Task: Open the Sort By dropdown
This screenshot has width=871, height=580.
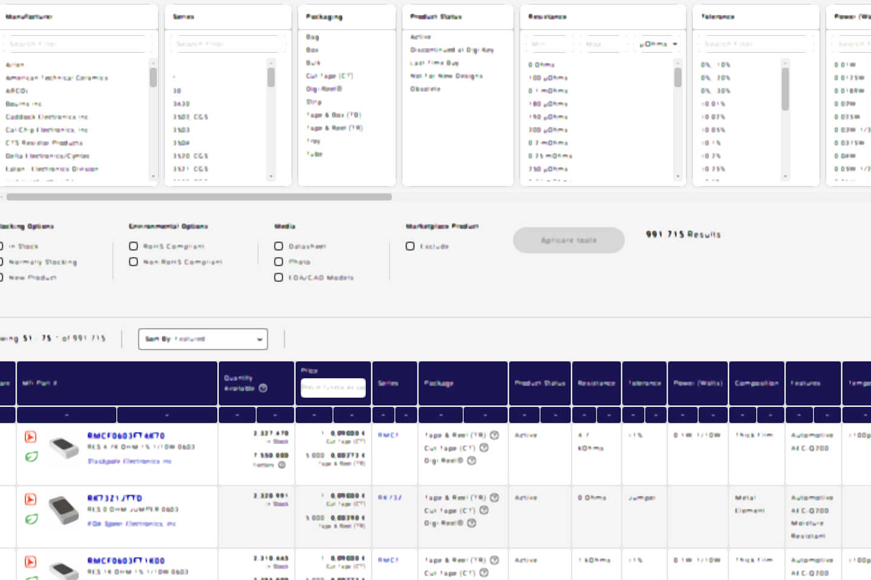Action: click(203, 339)
